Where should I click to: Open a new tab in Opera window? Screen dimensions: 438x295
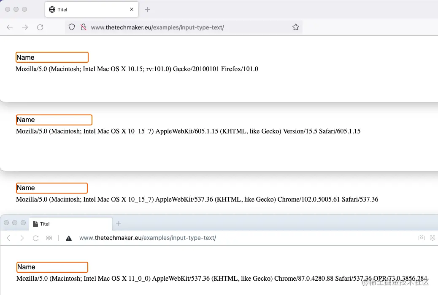click(x=119, y=224)
